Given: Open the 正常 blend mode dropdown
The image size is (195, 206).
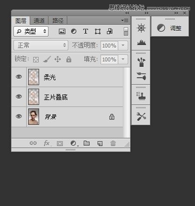Looking at the screenshot, I should point(41,45).
